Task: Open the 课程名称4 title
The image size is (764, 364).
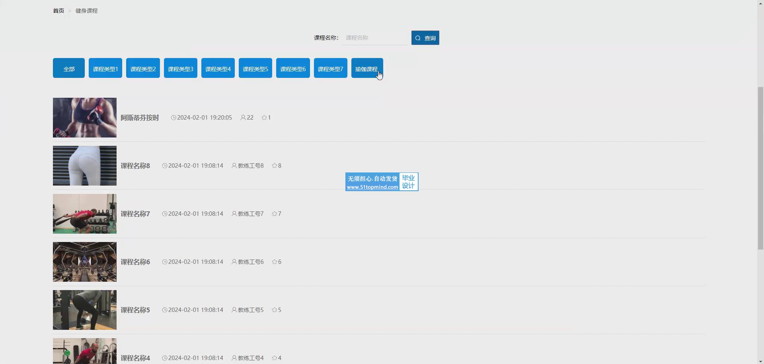Action: [135, 358]
